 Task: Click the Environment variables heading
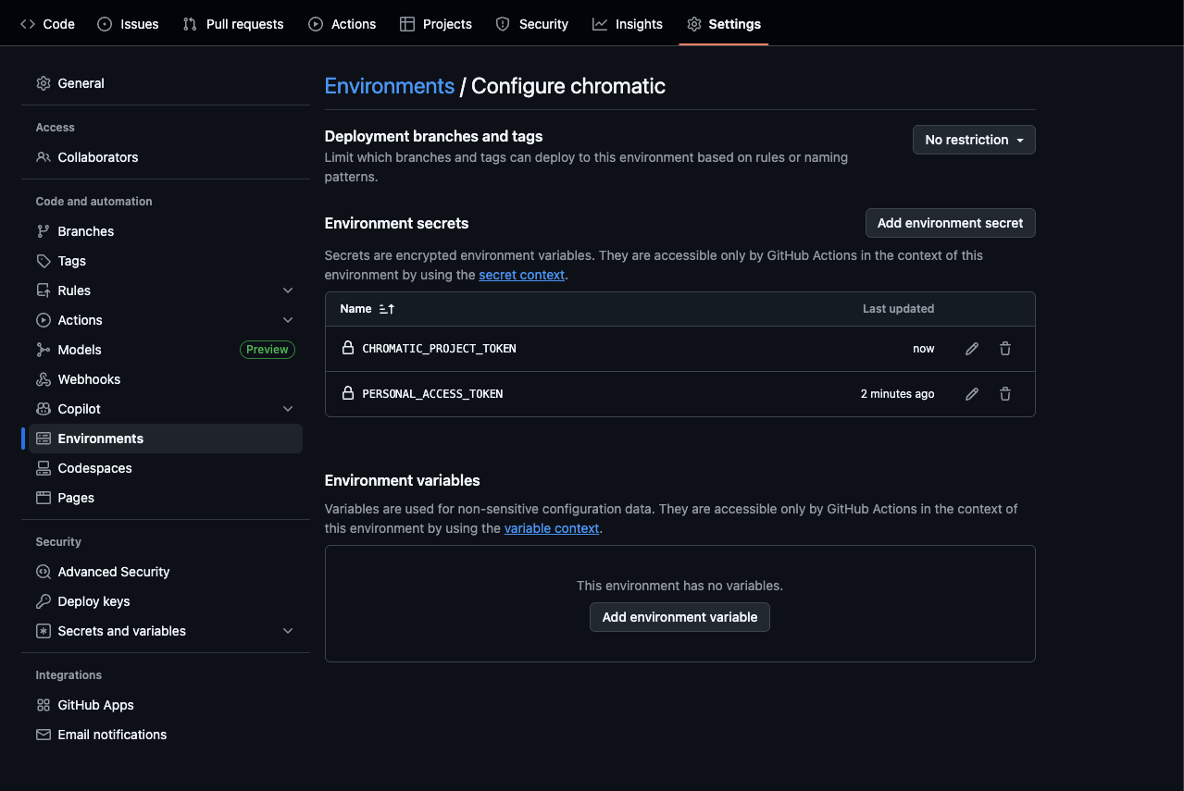point(403,480)
